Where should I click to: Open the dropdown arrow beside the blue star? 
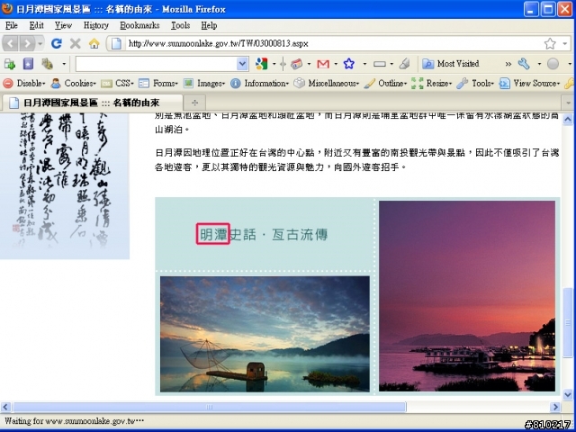[364, 64]
